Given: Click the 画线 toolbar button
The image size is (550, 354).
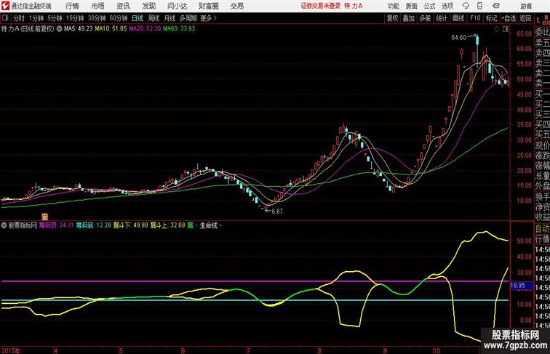Looking at the screenshot, I should (458, 18).
